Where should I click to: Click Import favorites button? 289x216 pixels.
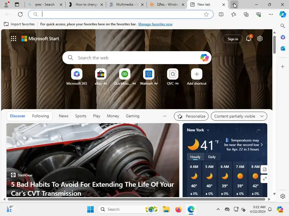[x=19, y=24]
